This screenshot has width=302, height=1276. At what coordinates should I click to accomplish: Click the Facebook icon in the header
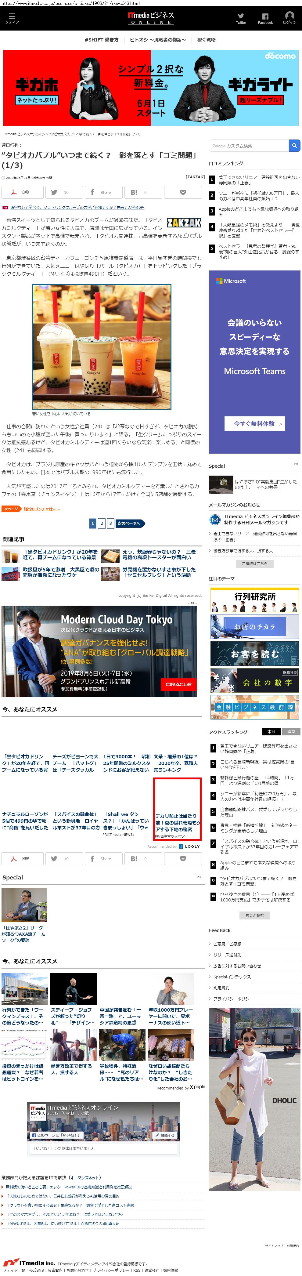(265, 16)
